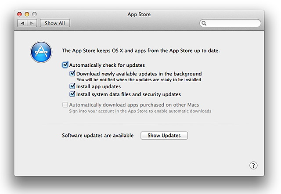Screen dimensions: 281x194
Task: Disable Install app updates checkbox
Action: pyautogui.click(x=72, y=86)
